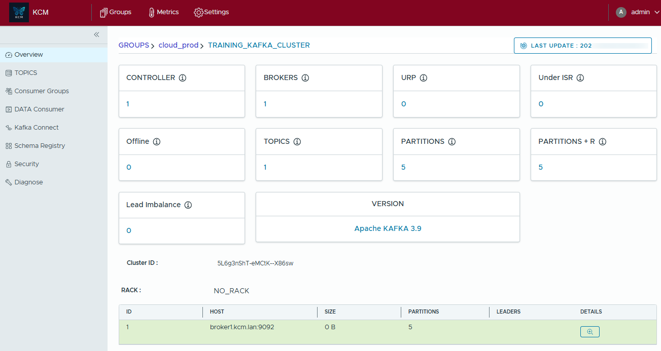Click the info icon next to BROKERS
This screenshot has width=661, height=351.
(x=305, y=78)
